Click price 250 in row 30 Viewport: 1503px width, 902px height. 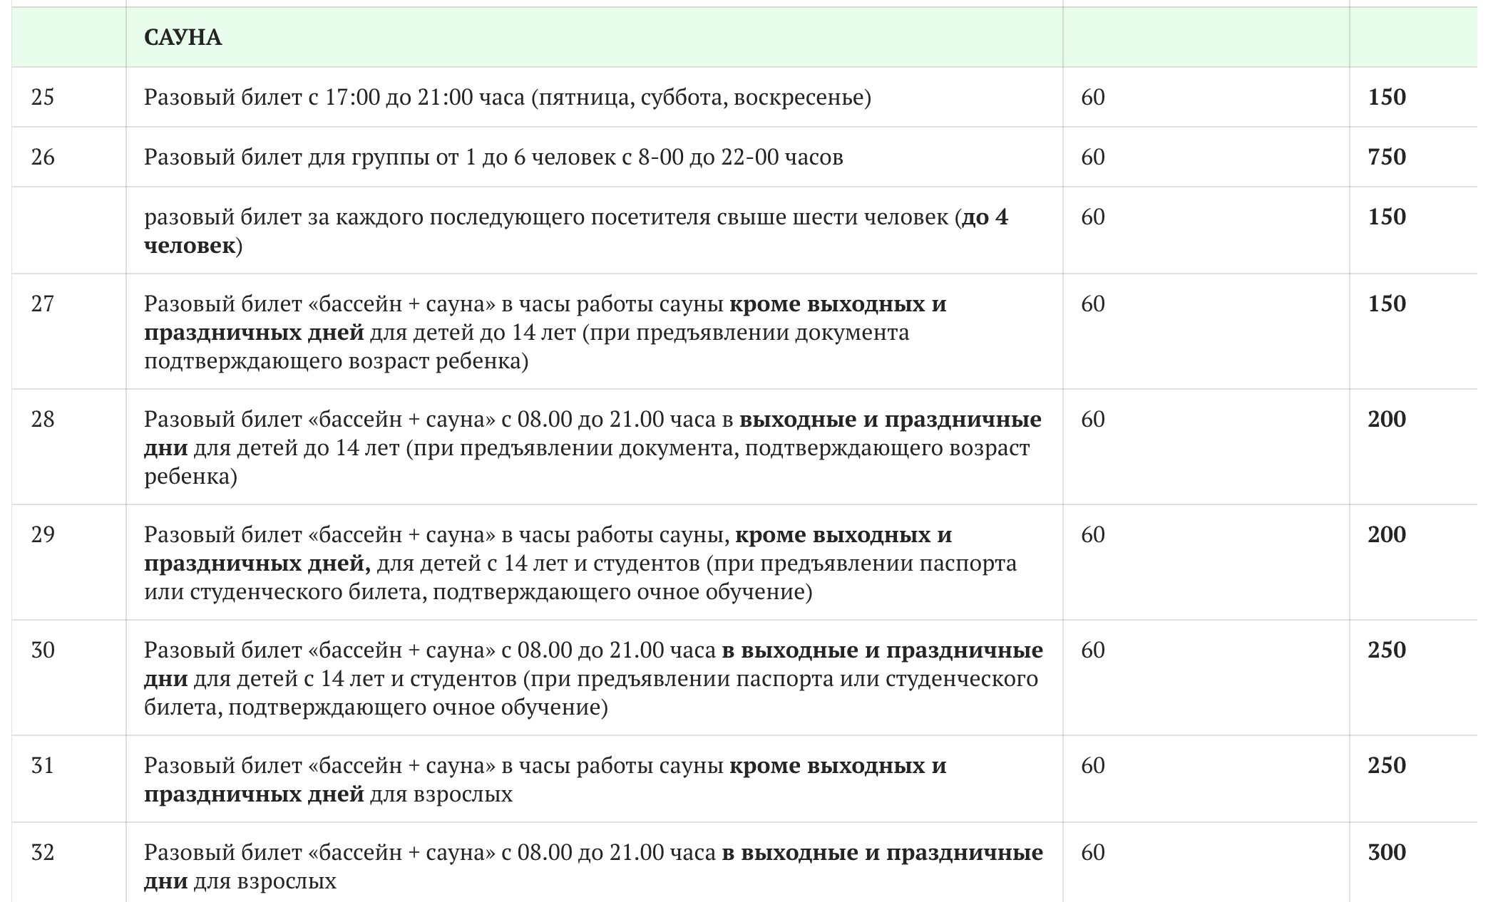point(1387,650)
